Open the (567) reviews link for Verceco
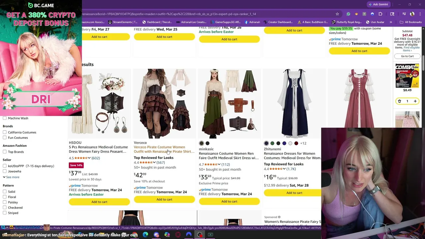425x239 pixels. pyautogui.click(x=161, y=163)
